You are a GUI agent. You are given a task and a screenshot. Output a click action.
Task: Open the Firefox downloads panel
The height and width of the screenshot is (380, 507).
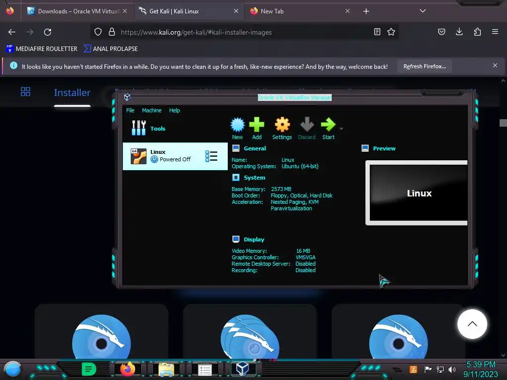point(459,32)
